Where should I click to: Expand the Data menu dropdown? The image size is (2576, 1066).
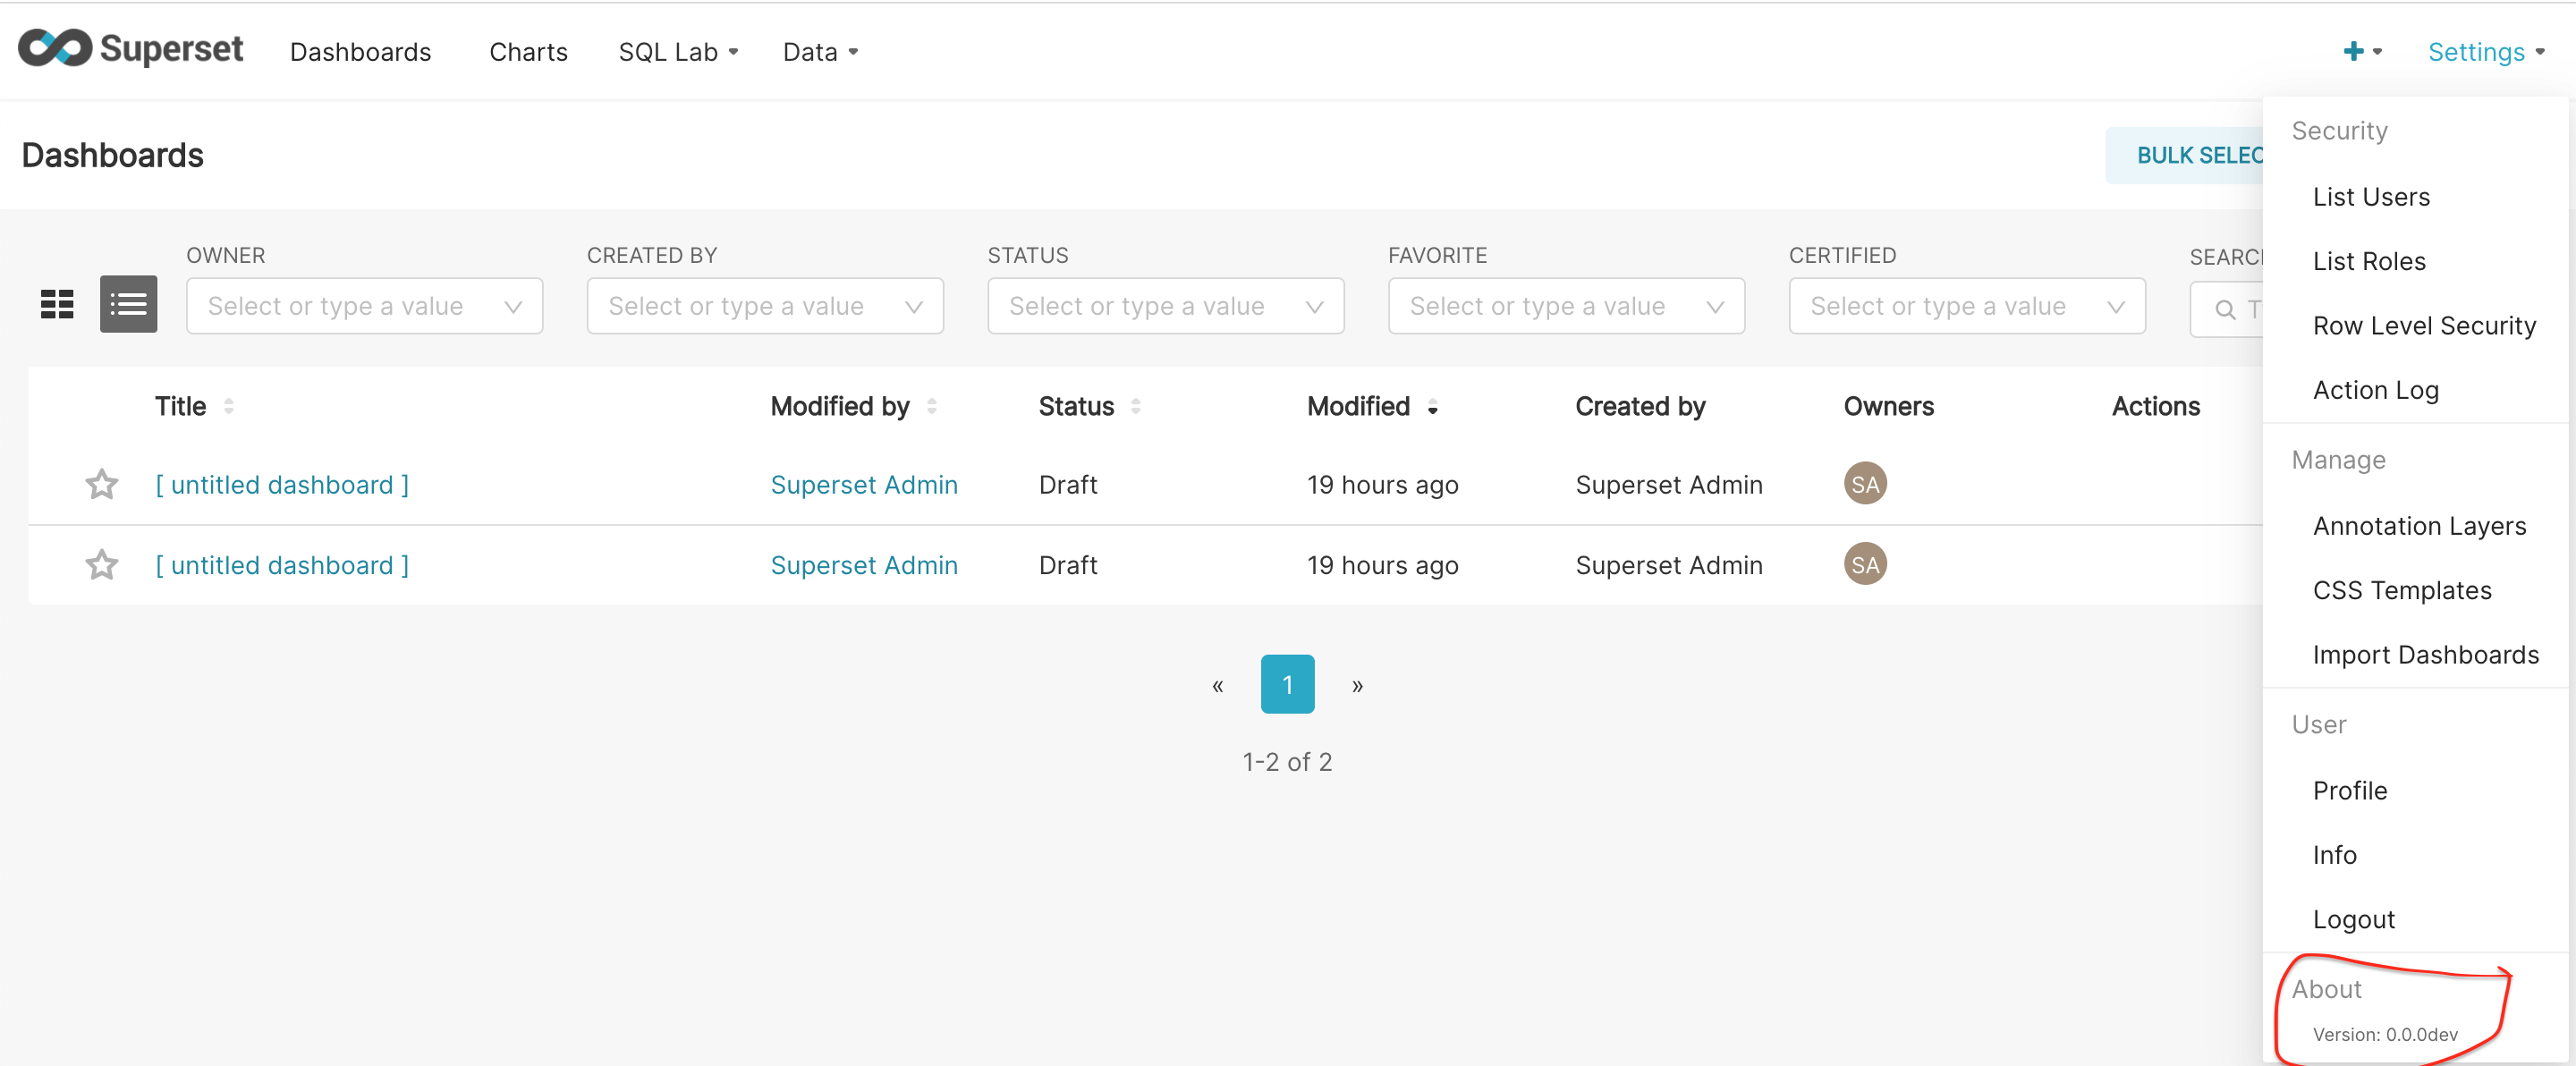click(819, 51)
